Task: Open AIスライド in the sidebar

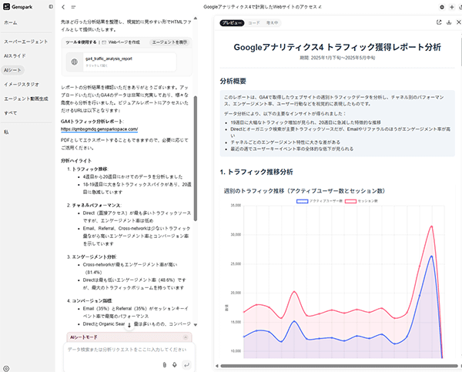Action: coord(15,55)
